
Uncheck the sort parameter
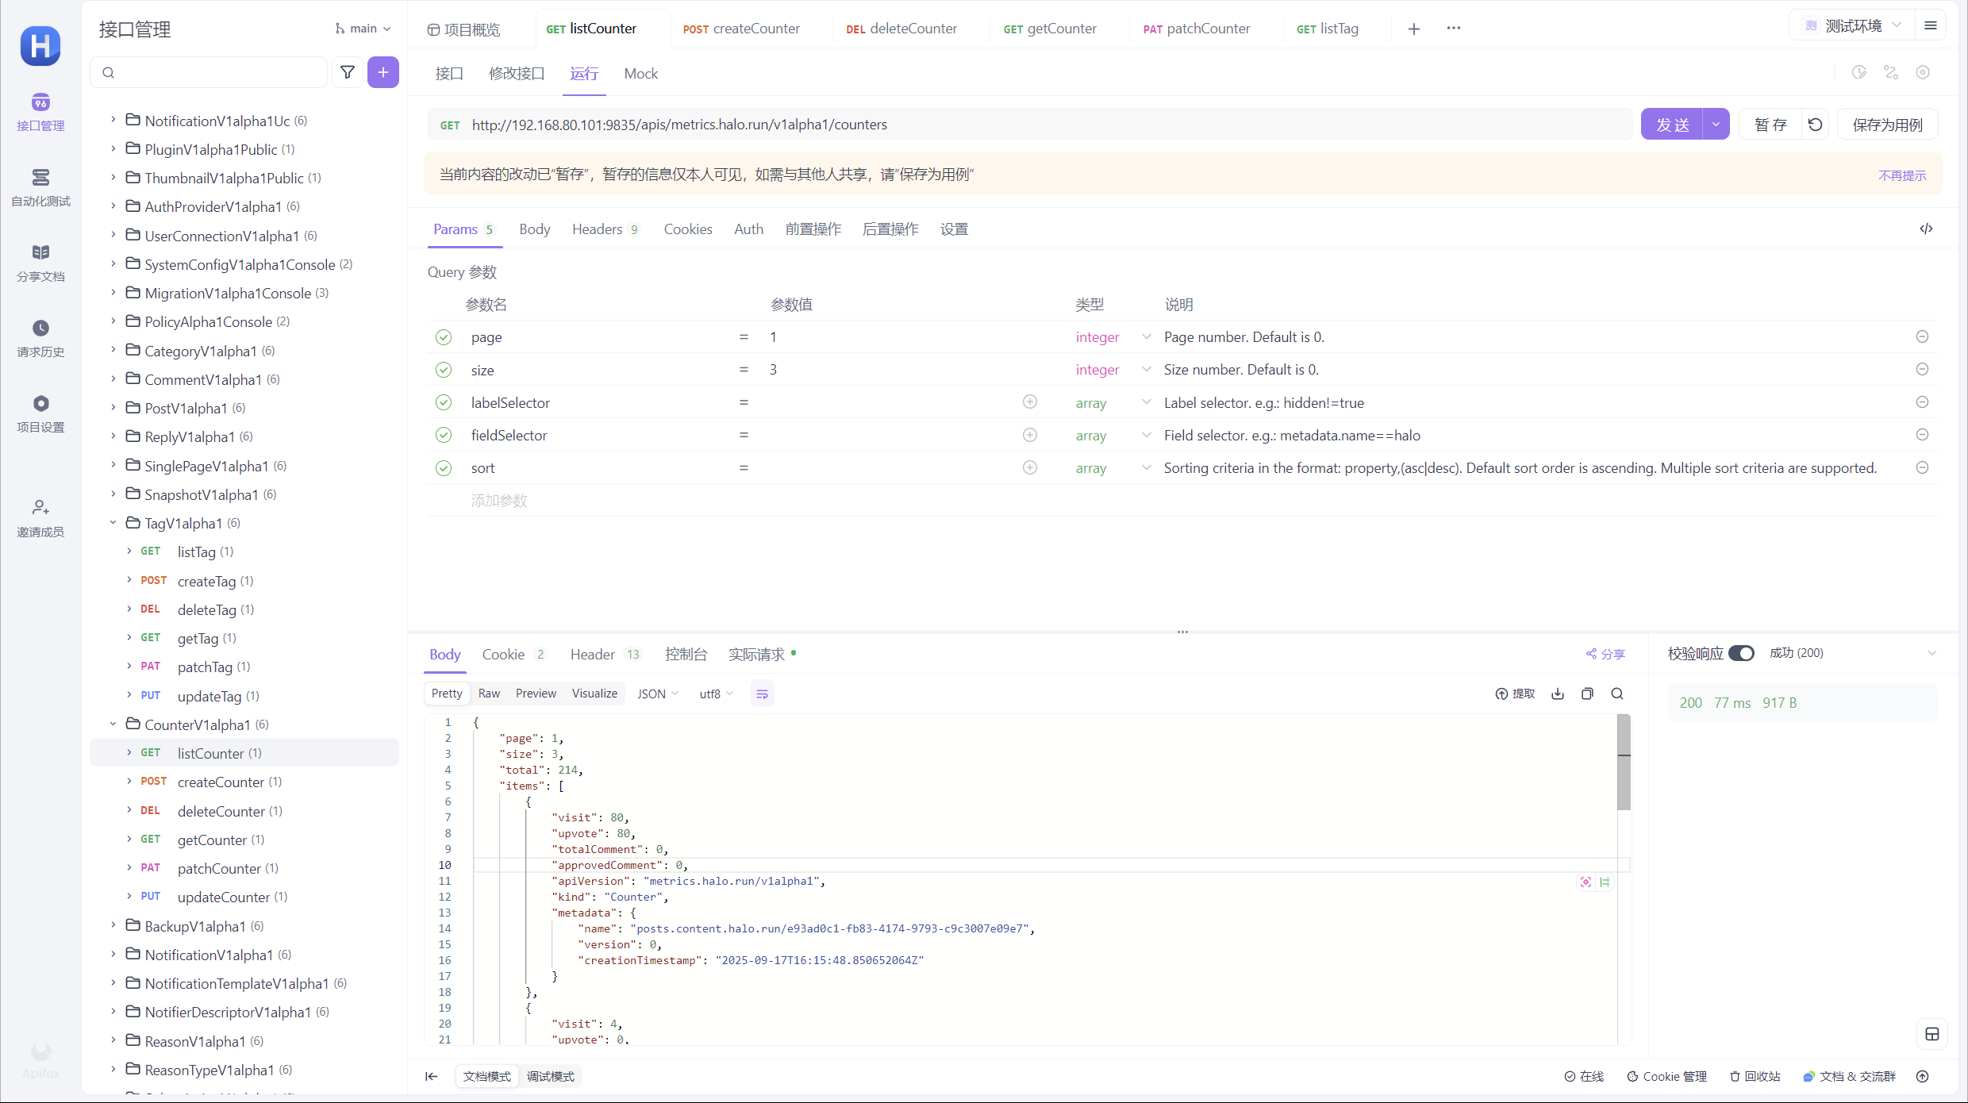point(444,468)
